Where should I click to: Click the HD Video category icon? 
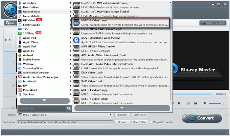[x=20, y=20]
